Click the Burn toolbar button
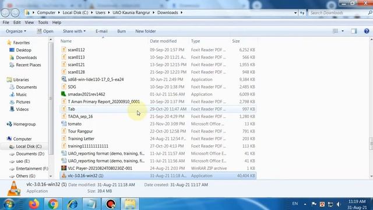The image size is (373, 210). (121, 31)
